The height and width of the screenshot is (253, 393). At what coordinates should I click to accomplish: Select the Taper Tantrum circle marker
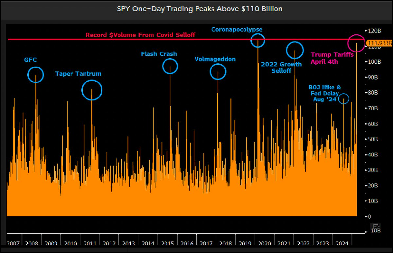click(x=92, y=90)
